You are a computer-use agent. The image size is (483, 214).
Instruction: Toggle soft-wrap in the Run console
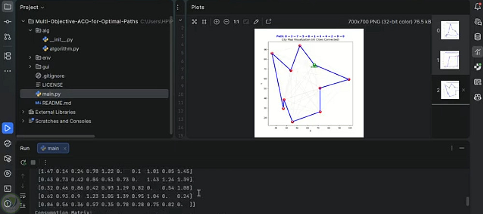coord(23,196)
